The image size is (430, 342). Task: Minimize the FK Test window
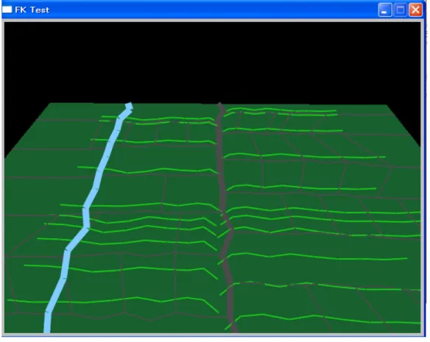pyautogui.click(x=385, y=10)
